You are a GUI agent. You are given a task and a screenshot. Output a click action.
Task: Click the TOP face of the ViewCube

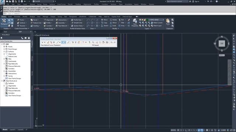222,44
